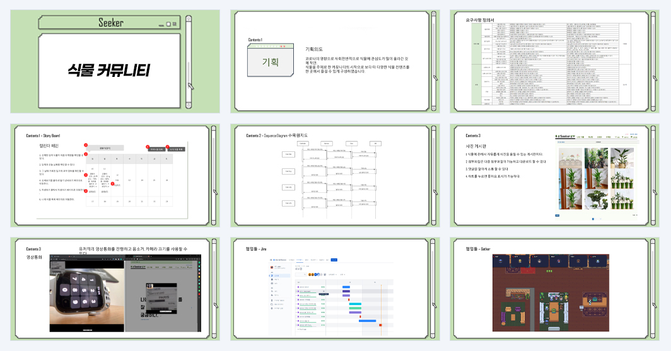Click the Seeker logo in 사진 게시판 screenshot

coord(564,136)
